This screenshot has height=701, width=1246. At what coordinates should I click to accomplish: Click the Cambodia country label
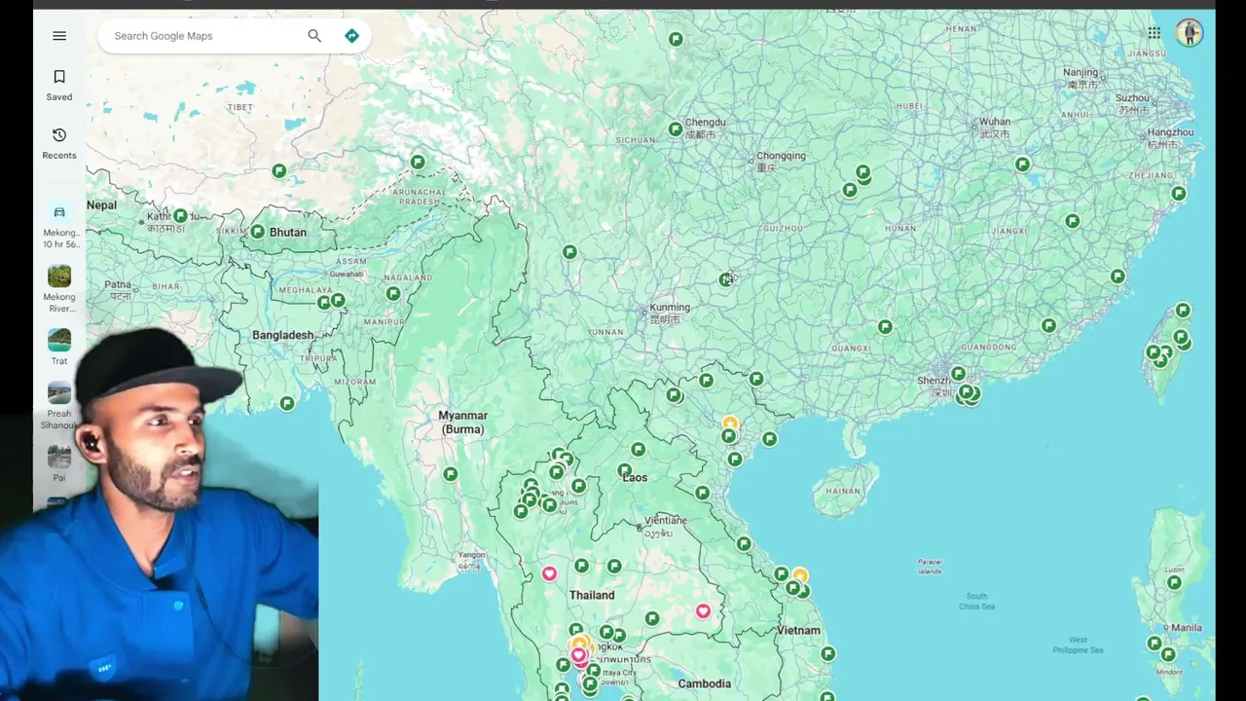704,683
